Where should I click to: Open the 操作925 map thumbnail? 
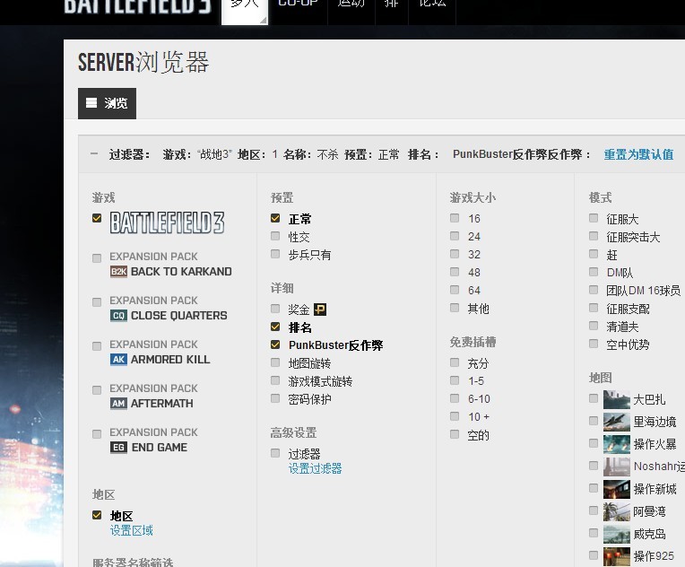[x=617, y=556]
